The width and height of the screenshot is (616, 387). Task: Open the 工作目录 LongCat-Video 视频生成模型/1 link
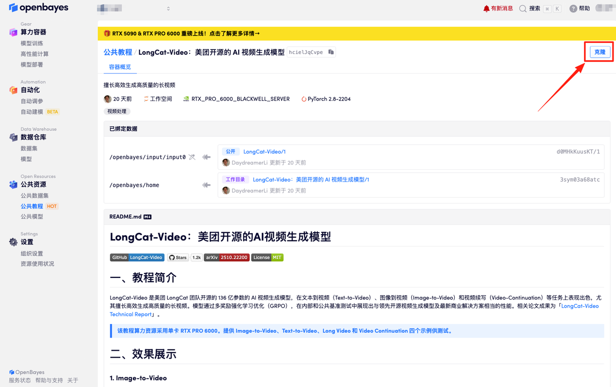(x=311, y=179)
